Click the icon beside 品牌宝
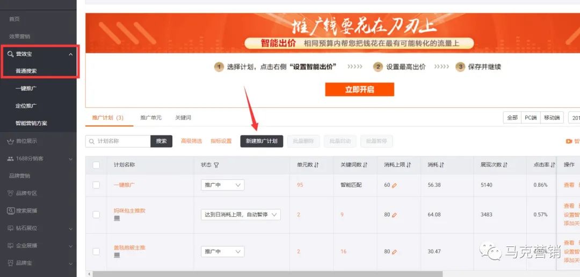Screen dimensions: 580x277 tap(10, 263)
